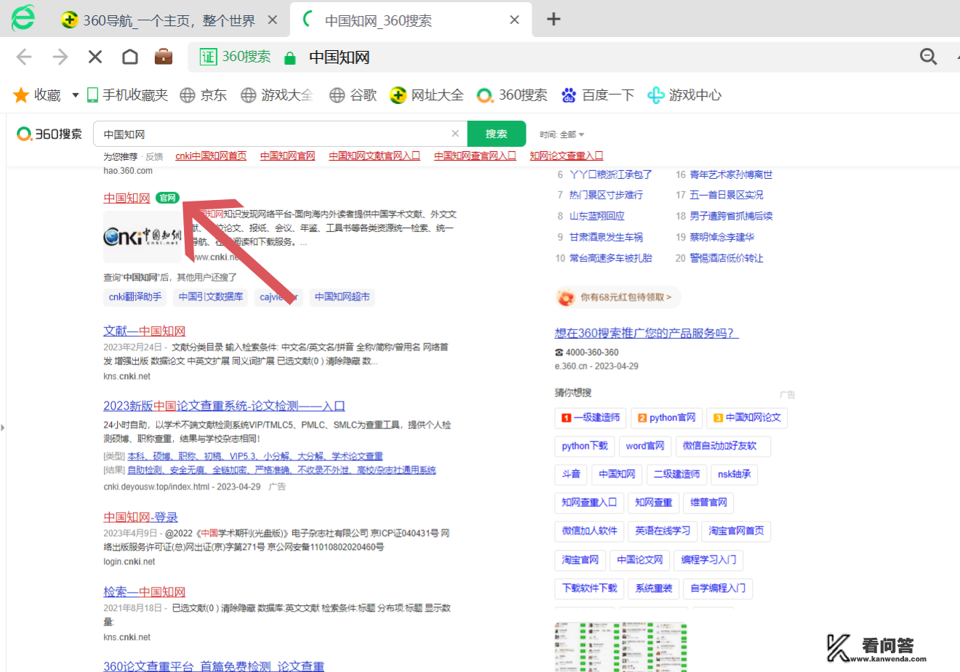Click guess-search tag 中国知网论文
The width and height of the screenshot is (960, 672).
(747, 417)
